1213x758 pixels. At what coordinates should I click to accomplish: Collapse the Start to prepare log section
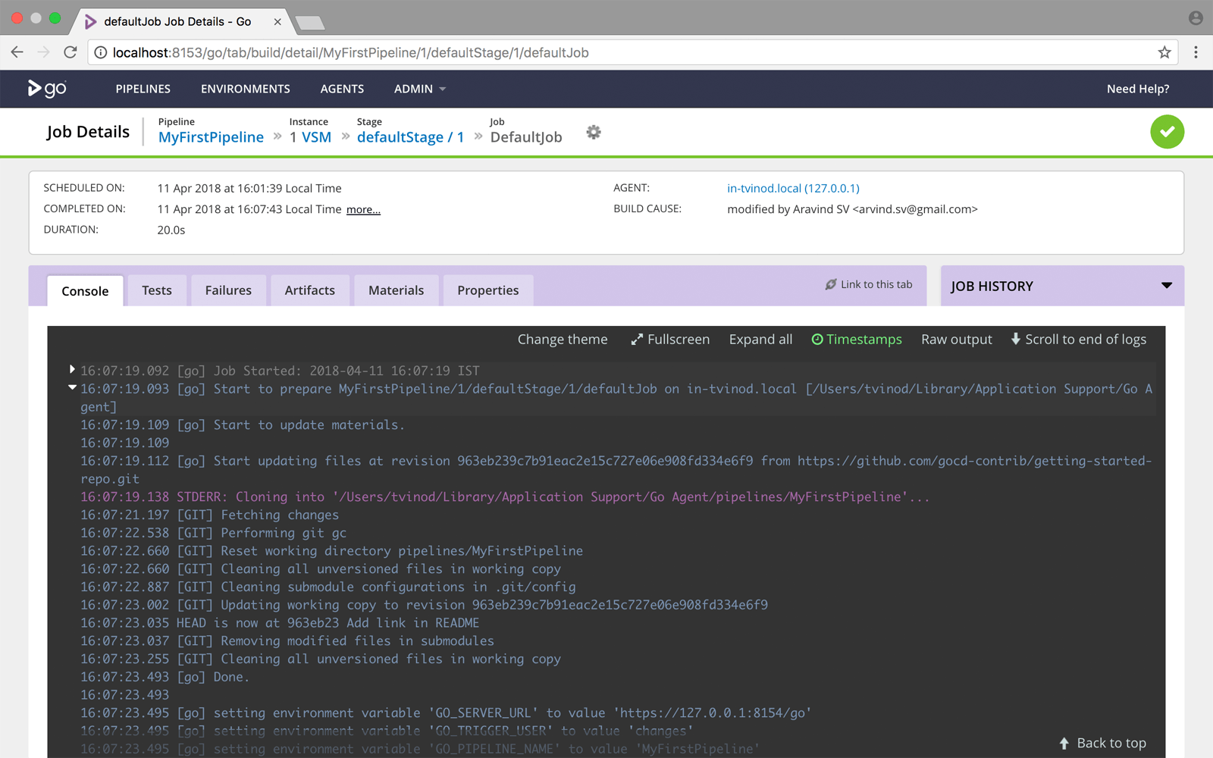click(72, 387)
